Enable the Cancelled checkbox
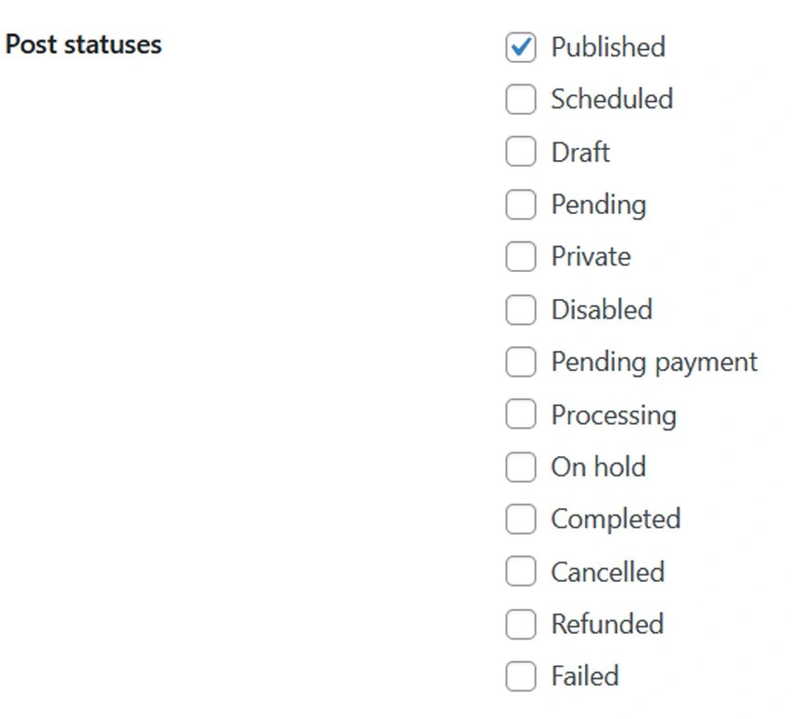 [x=521, y=572]
